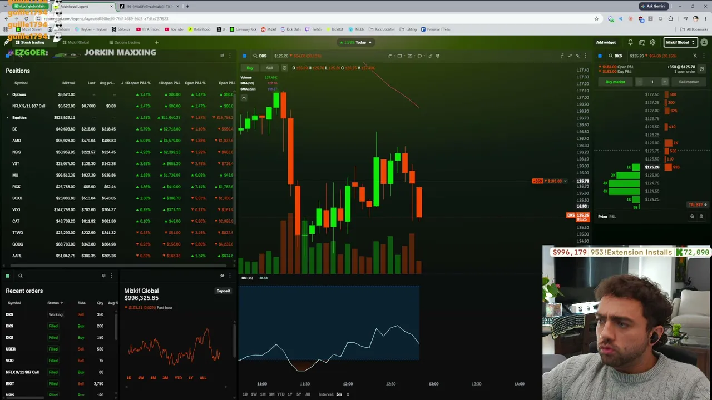The image size is (712, 400).
Task: Add a new layout tab with plus
Action: [157, 42]
